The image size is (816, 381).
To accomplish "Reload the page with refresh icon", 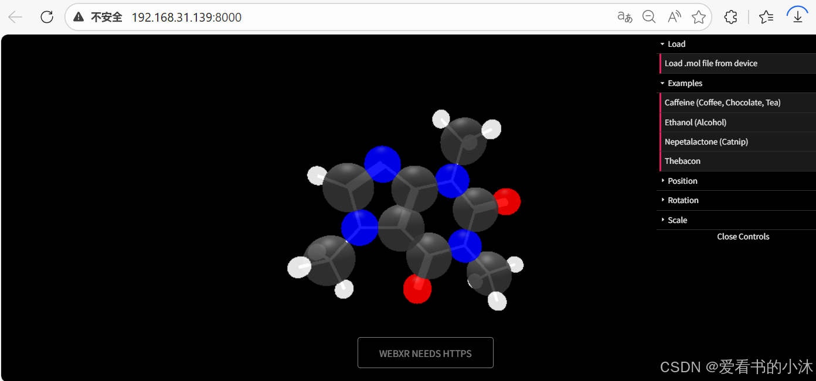I will click(x=47, y=17).
